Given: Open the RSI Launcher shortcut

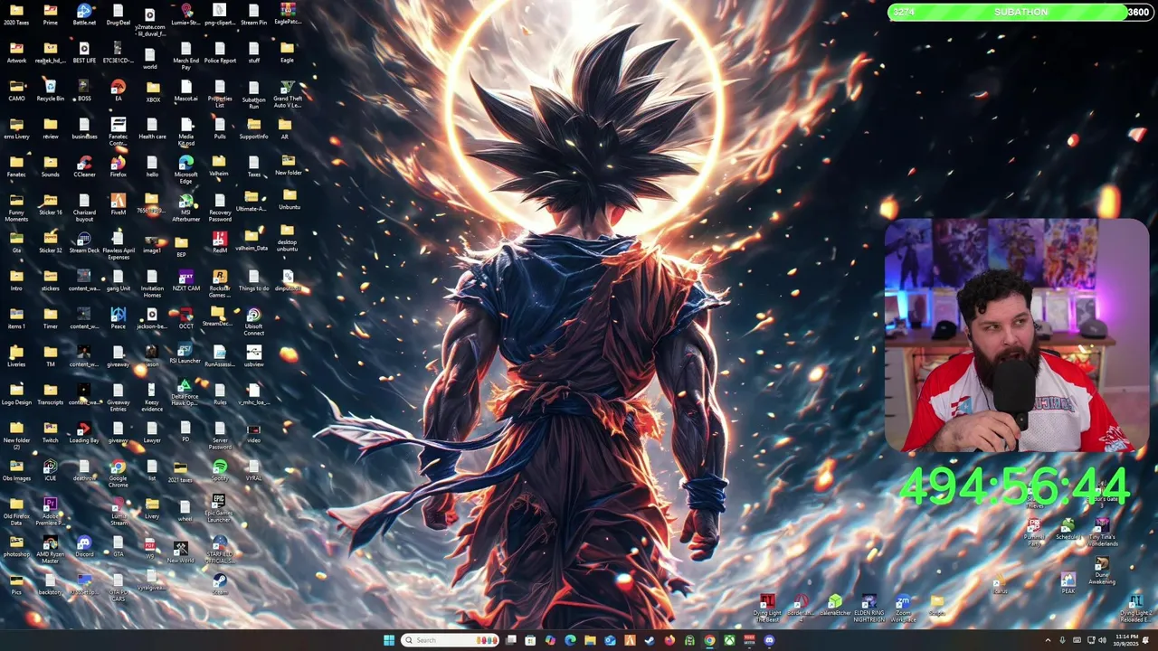Looking at the screenshot, I should [x=185, y=353].
